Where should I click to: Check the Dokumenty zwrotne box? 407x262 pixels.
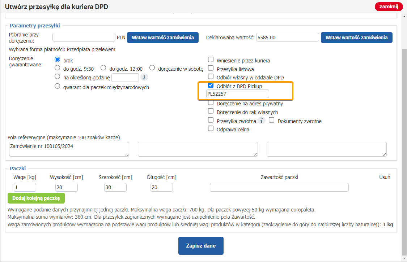click(x=272, y=121)
